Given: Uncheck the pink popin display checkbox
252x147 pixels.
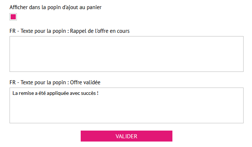Looking at the screenshot, I should point(13,17).
